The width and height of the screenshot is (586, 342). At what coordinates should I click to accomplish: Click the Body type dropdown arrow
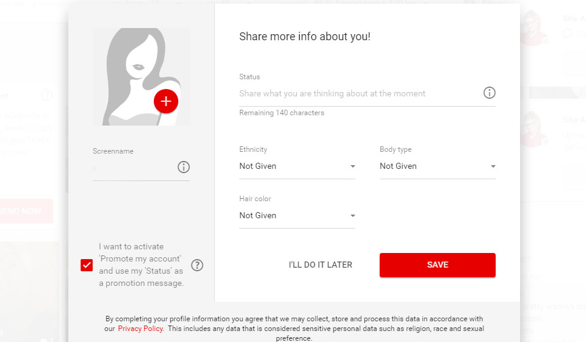click(x=493, y=166)
